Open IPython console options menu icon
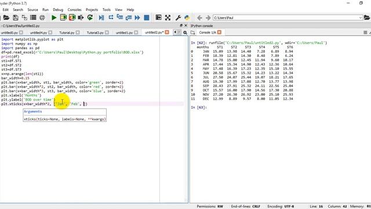The width and height of the screenshot is (371, 209). [x=365, y=33]
